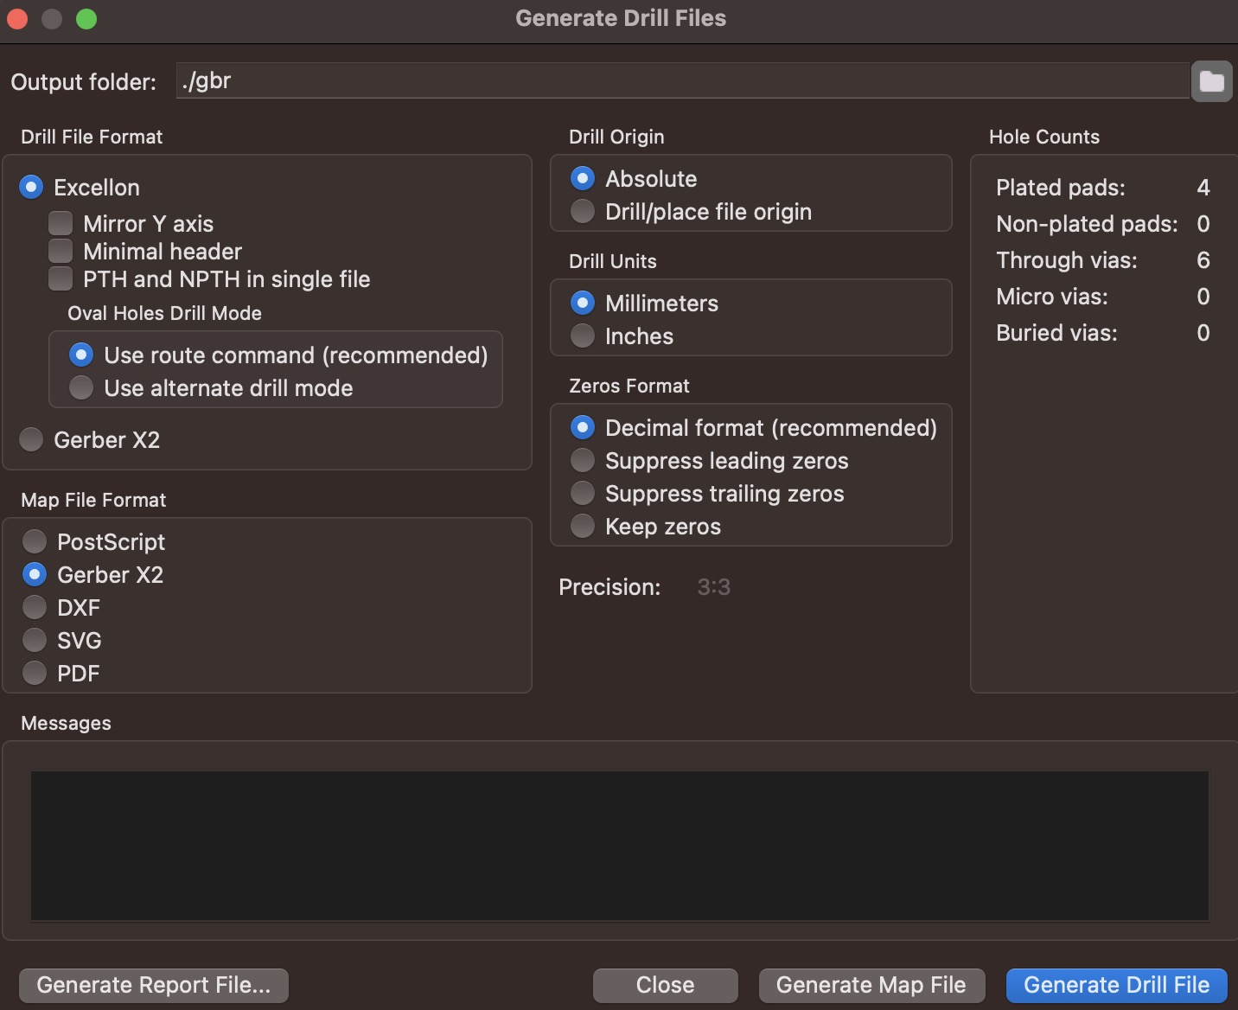The height and width of the screenshot is (1010, 1238).
Task: Browse for output folder with folder icon
Action: 1211,81
